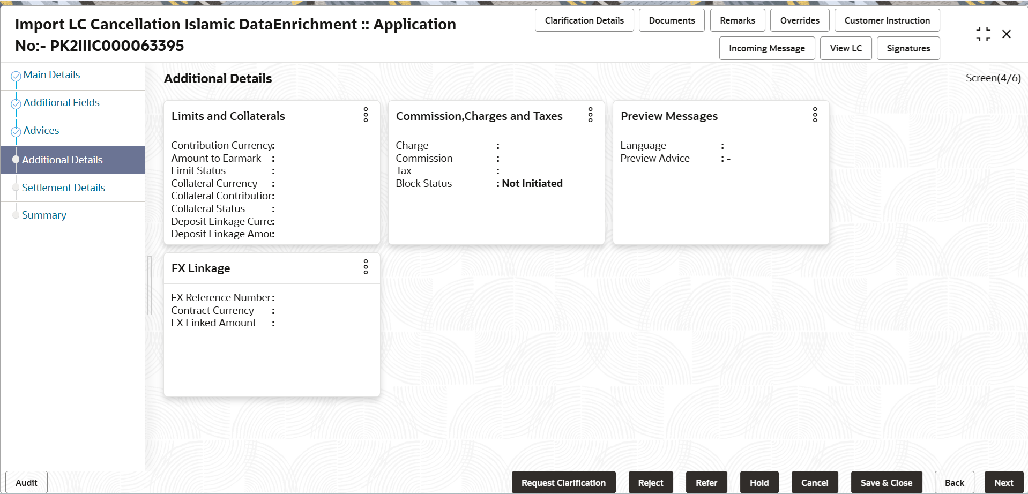The width and height of the screenshot is (1028, 494).
Task: Click the Collateral Currency label
Action: point(214,184)
